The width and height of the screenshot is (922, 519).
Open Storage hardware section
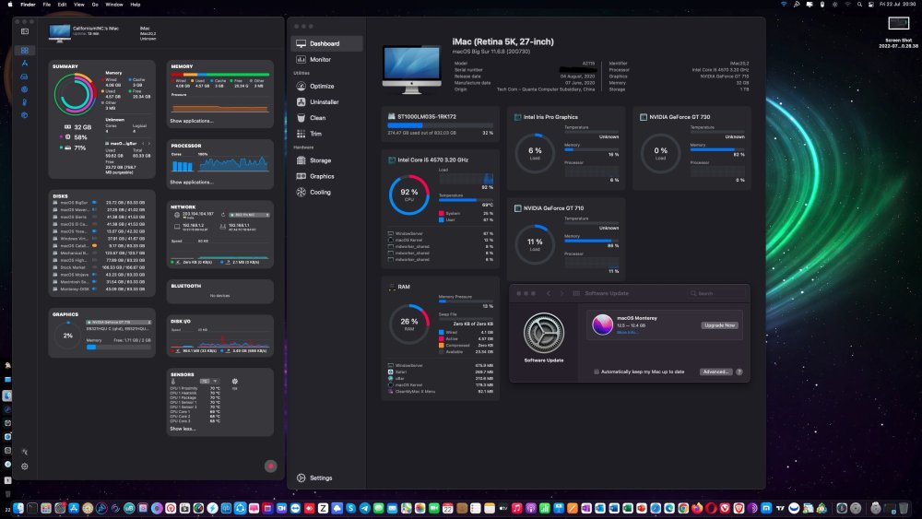[326, 159]
